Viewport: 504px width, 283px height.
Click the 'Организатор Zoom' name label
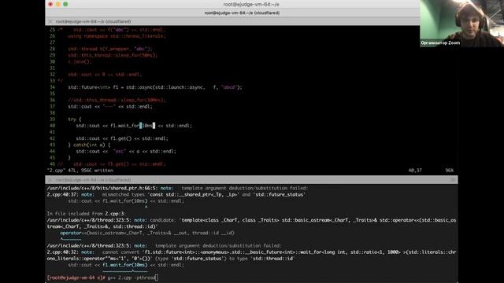pos(440,42)
